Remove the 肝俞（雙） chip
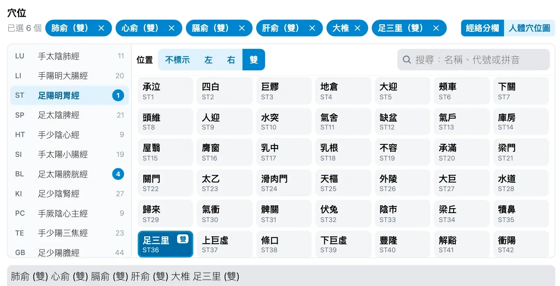Image resolution: width=560 pixels, height=286 pixels. pos(312,28)
